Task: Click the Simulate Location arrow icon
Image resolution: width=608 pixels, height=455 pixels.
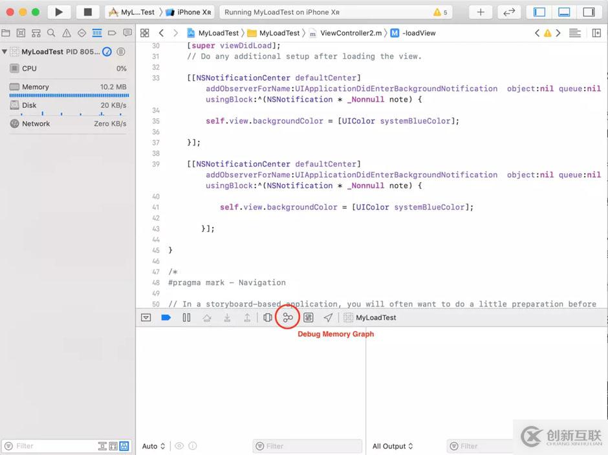Action: tap(329, 317)
